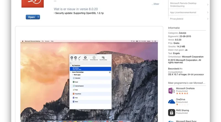
Task: Click the Apple logo in the preview menu bar
Action: (23, 41)
